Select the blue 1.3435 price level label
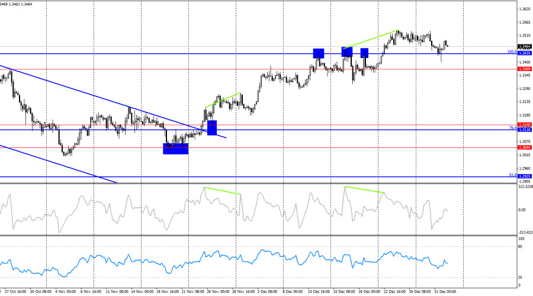The width and height of the screenshot is (533, 296). (524, 53)
